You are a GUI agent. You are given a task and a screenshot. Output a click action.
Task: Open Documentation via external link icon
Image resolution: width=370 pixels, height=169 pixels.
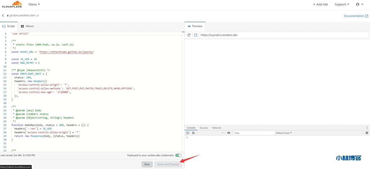click(367, 16)
